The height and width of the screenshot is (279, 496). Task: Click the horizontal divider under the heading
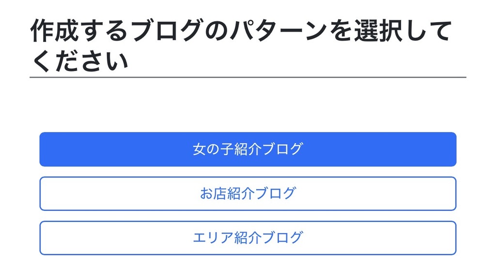pyautogui.click(x=248, y=77)
